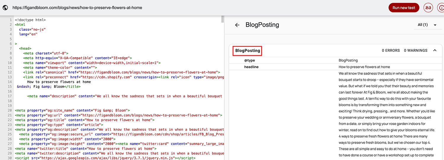Screen dimensions: 444x160
Task: Click the lang="en" code line
Action: coord(28,34)
